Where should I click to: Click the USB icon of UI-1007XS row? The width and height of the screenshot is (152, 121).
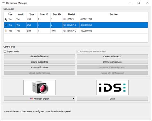tap(6, 19)
